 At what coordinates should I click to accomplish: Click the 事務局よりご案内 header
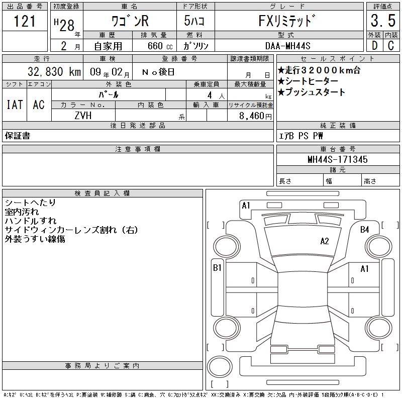click(x=103, y=366)
